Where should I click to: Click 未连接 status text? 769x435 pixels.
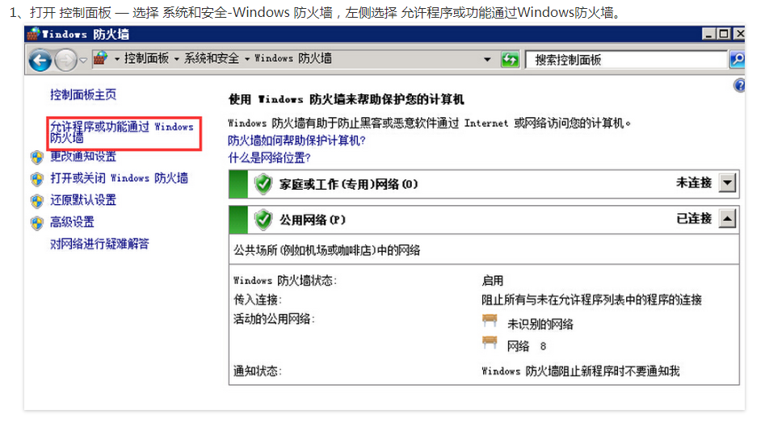point(693,182)
